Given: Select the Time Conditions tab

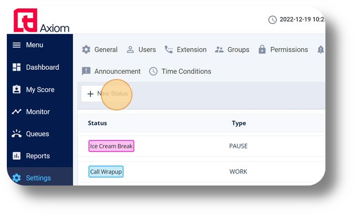Looking at the screenshot, I should point(180,71).
